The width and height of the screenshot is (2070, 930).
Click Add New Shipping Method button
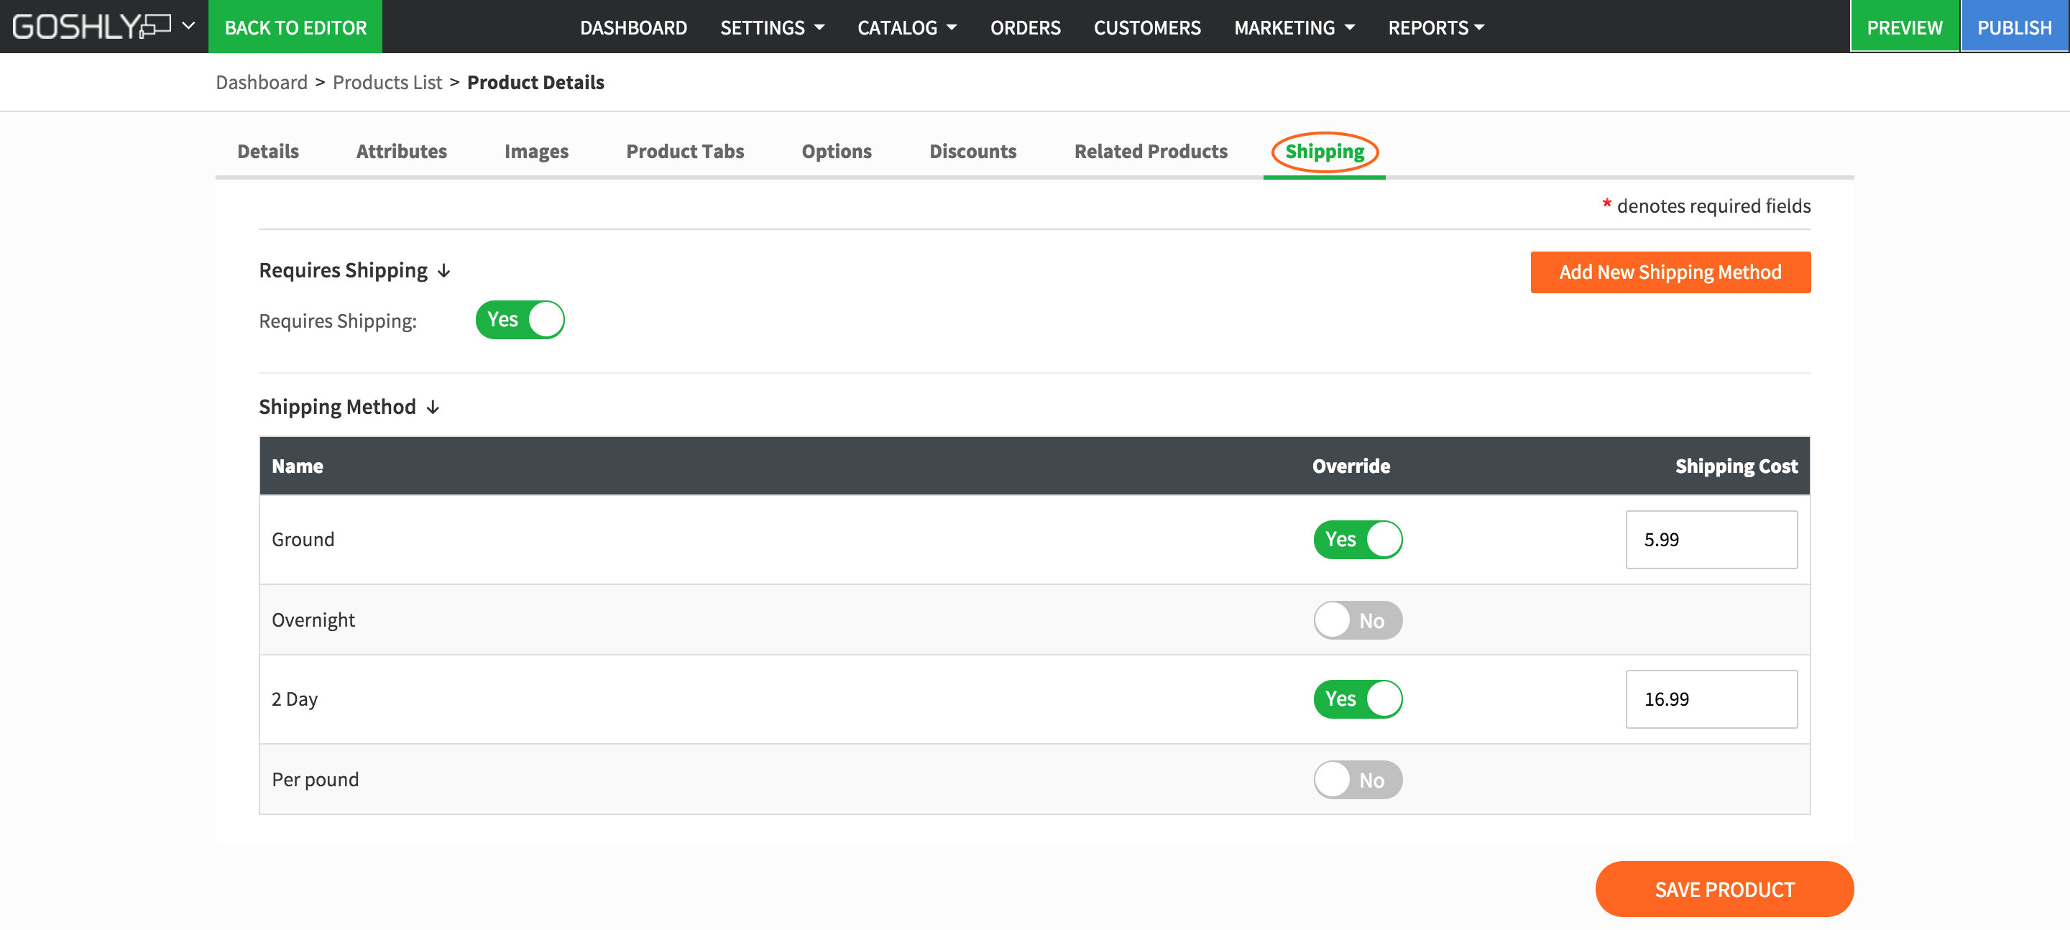[1670, 272]
